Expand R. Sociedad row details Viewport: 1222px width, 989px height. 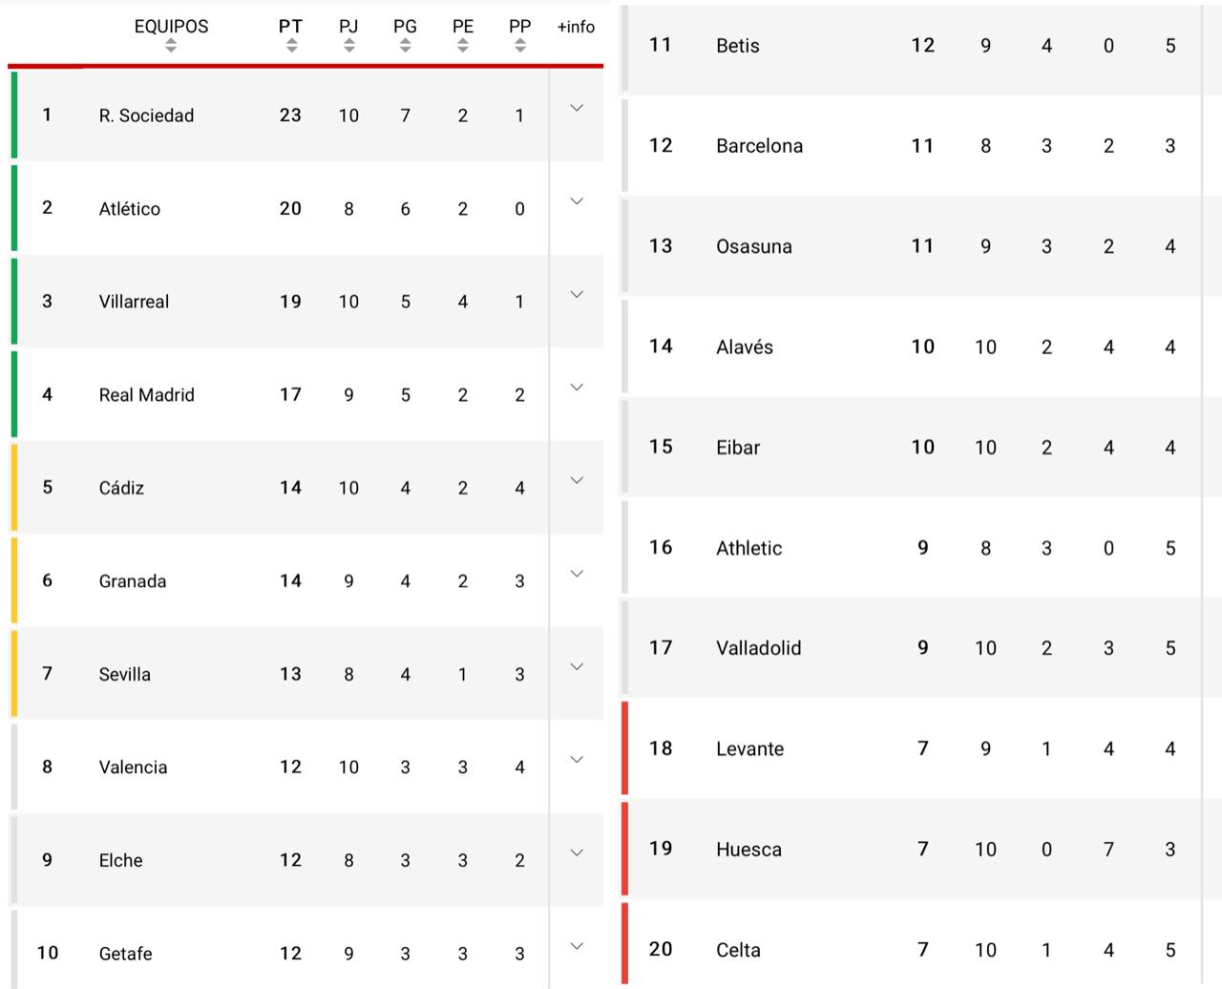pos(577,108)
